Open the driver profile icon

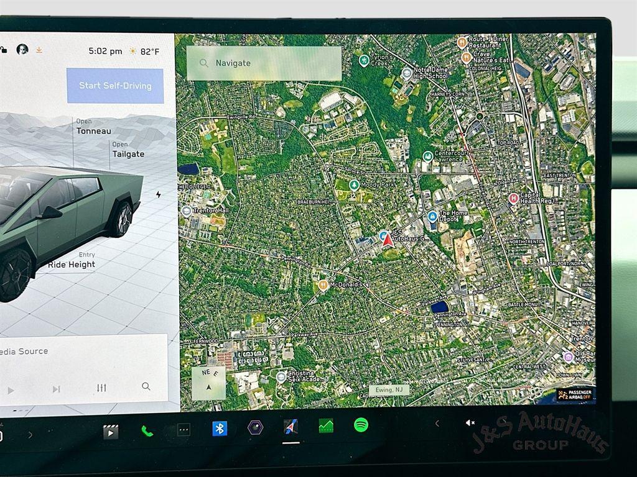pos(21,51)
